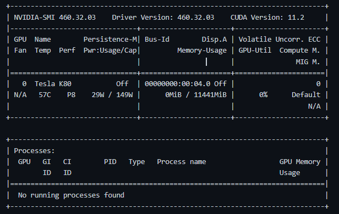Select the P8 performance state value

point(72,95)
